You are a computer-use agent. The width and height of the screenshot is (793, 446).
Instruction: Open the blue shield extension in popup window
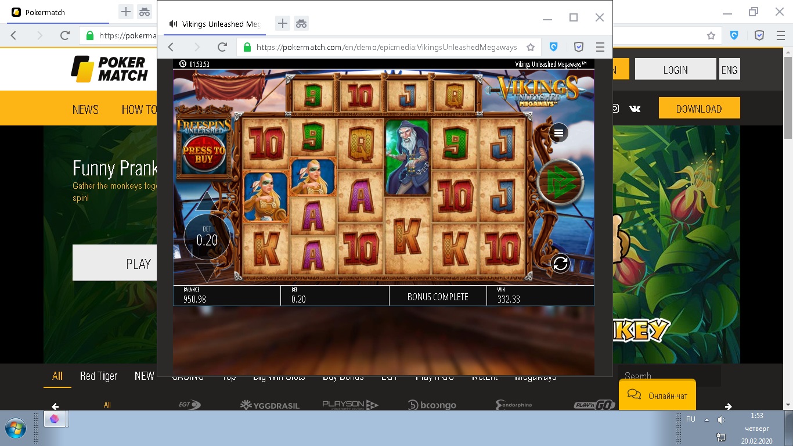[x=554, y=47]
